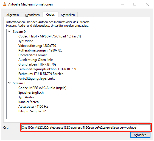Select 'Farbraum: ITU-R BT.709 Bereich' row
The width and height of the screenshot is (154, 141).
point(41,74)
